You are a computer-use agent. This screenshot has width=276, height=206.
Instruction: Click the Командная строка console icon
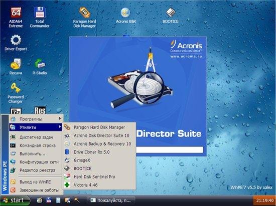pos(13,145)
